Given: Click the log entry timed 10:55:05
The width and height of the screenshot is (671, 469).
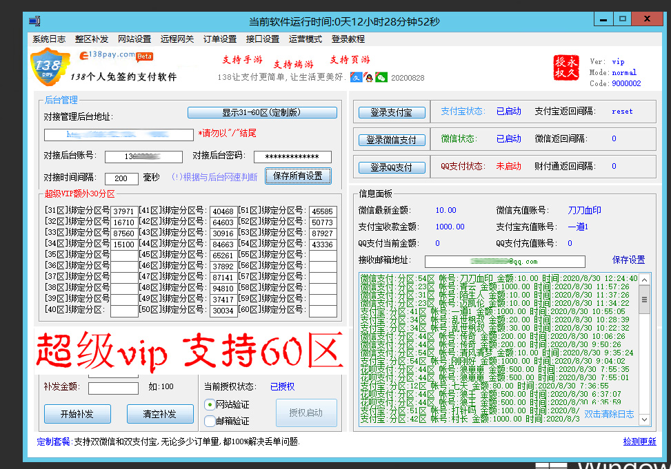Looking at the screenshot, I should coord(493,311).
